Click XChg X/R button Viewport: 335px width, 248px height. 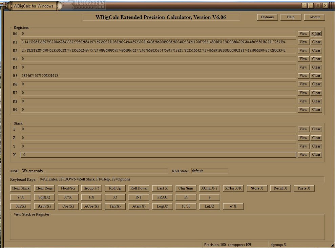click(x=233, y=188)
